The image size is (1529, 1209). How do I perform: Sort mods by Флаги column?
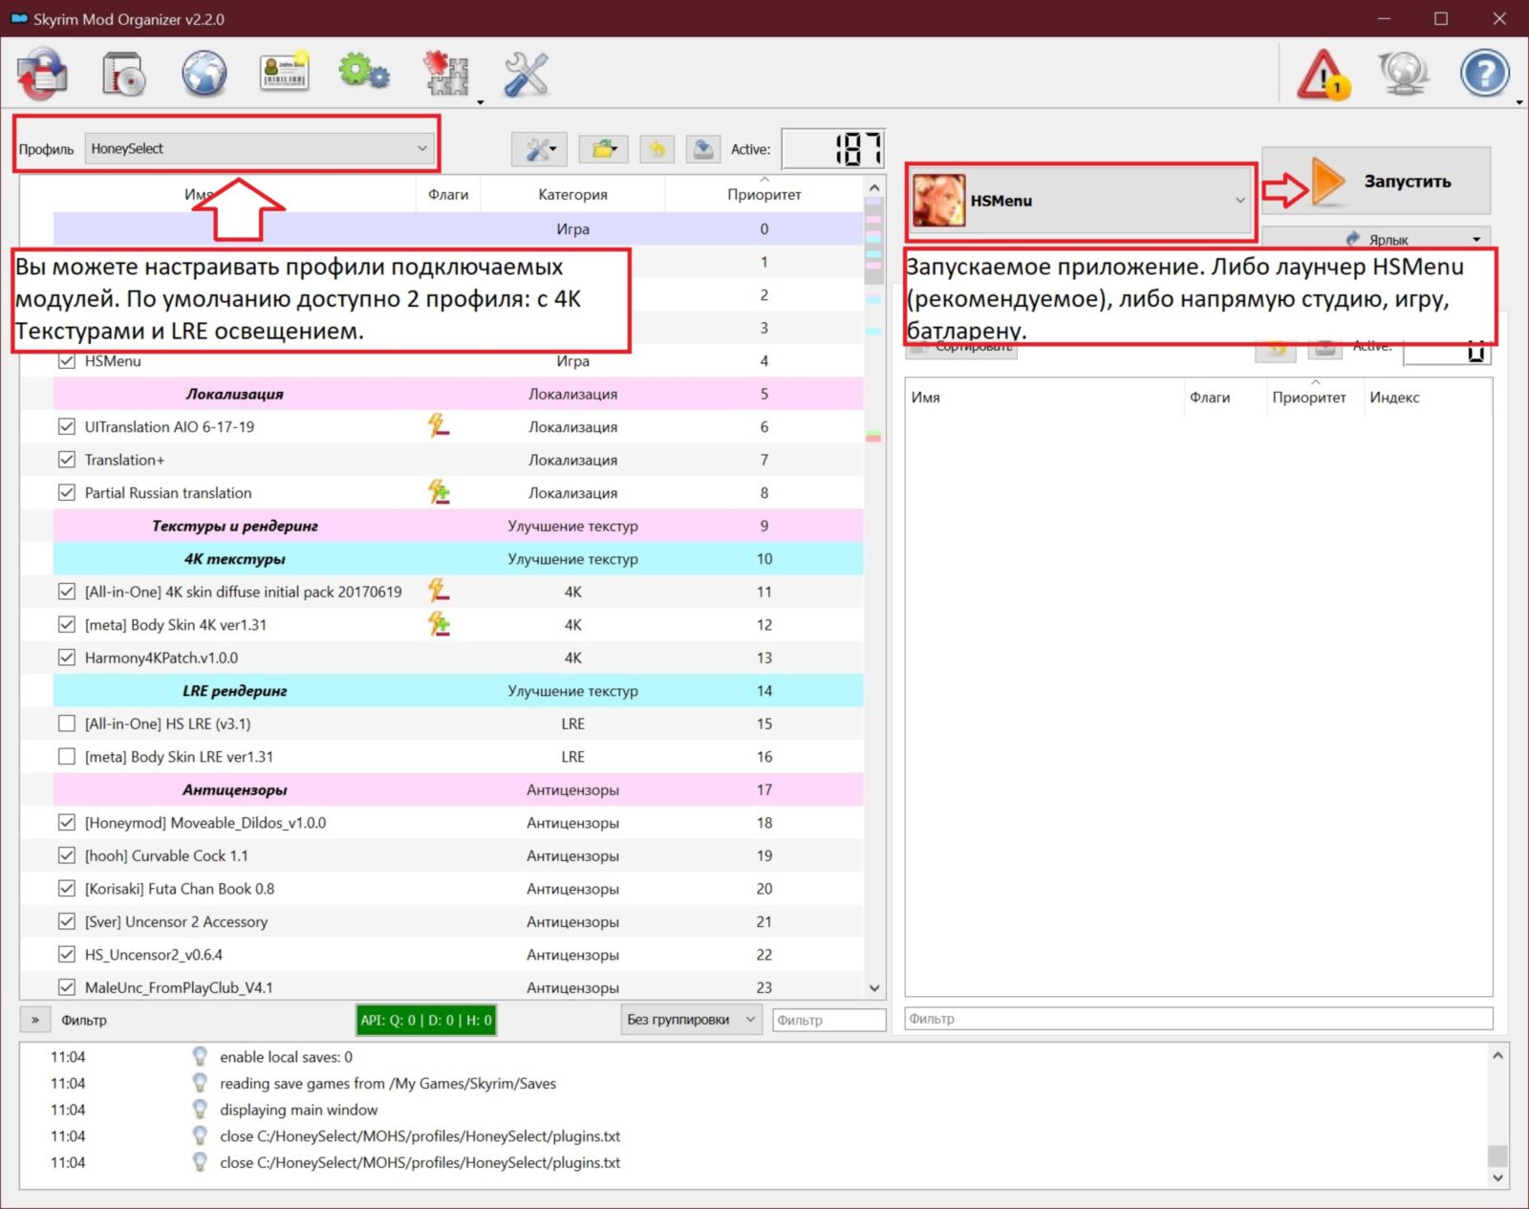pyautogui.click(x=448, y=194)
